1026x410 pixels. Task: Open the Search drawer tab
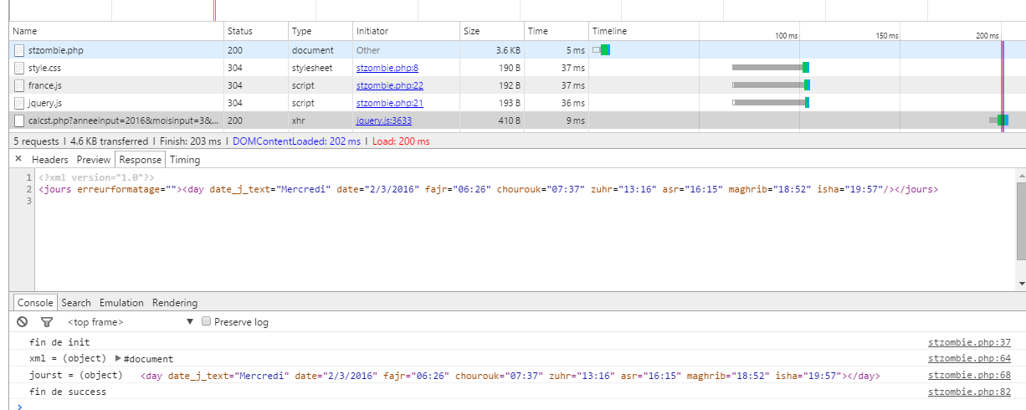pos(76,303)
